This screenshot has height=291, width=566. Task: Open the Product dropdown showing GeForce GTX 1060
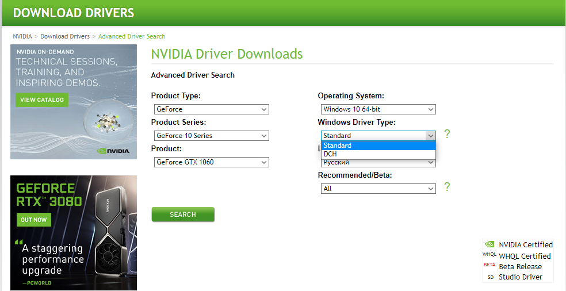pos(211,162)
